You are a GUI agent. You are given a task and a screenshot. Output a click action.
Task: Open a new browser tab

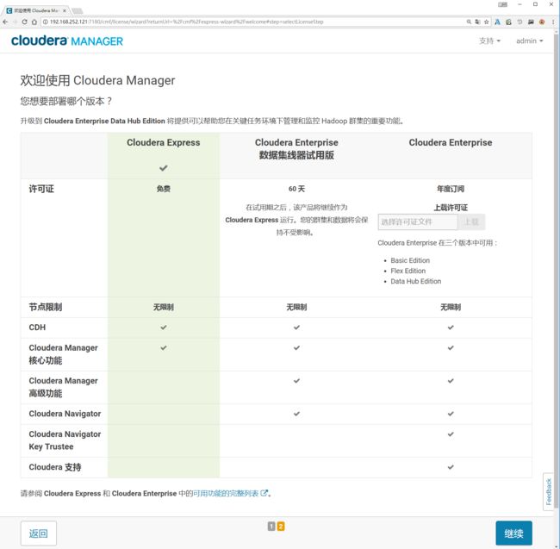click(x=78, y=11)
